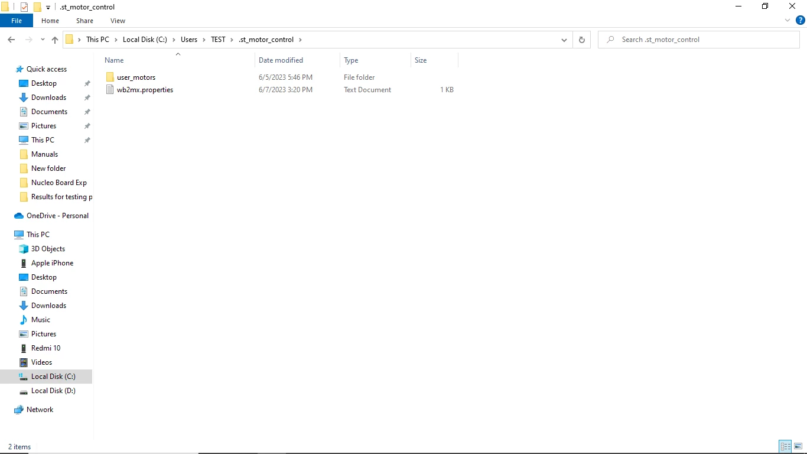Select TEST in the address breadcrumb
The image size is (807, 454).
(218, 40)
